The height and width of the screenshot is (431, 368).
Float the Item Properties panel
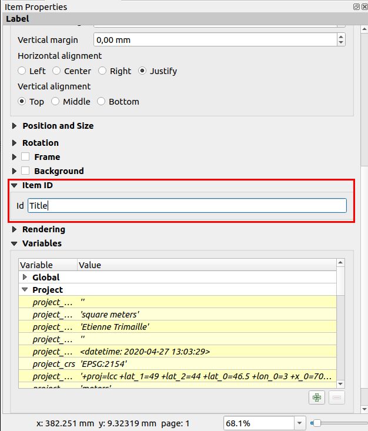[356, 6]
